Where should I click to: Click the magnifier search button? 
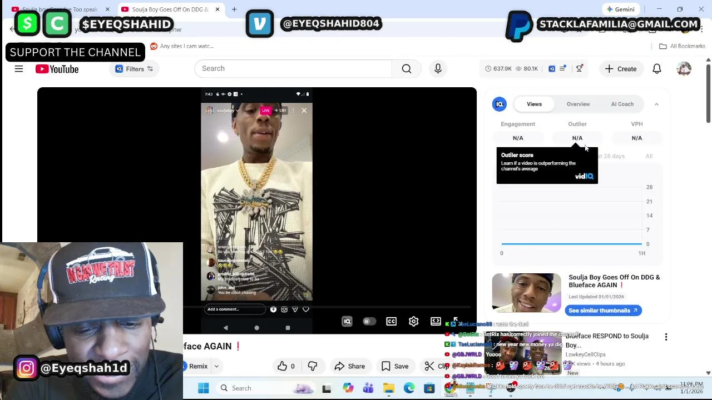click(x=407, y=68)
